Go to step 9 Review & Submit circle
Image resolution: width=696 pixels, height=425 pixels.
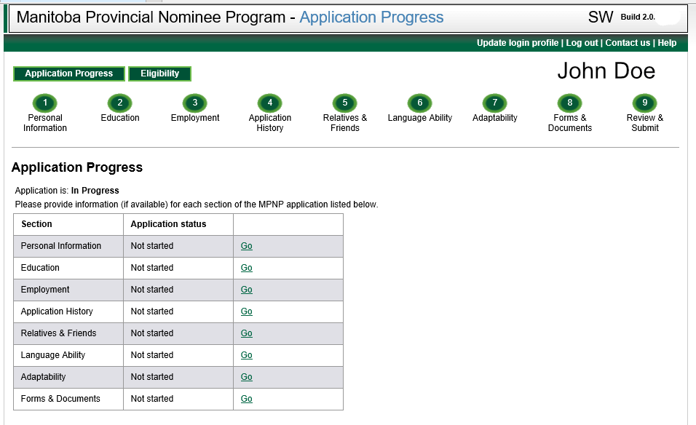[645, 103]
